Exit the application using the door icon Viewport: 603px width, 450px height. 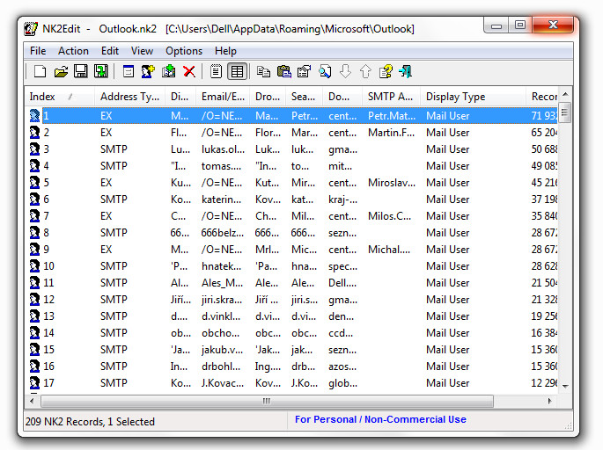(x=406, y=71)
